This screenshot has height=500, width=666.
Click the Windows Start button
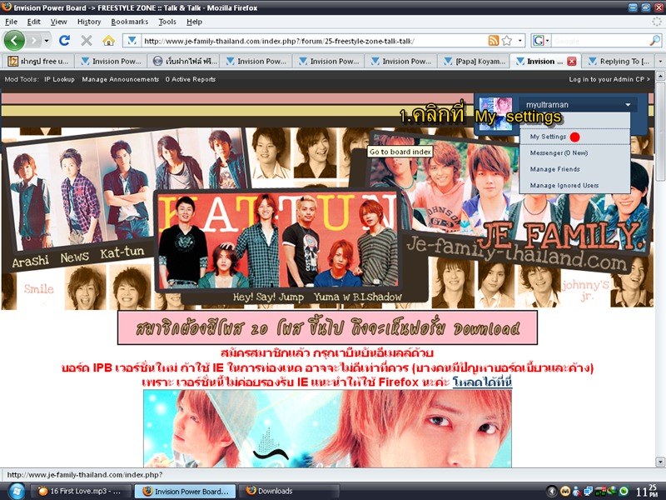pyautogui.click(x=16, y=491)
